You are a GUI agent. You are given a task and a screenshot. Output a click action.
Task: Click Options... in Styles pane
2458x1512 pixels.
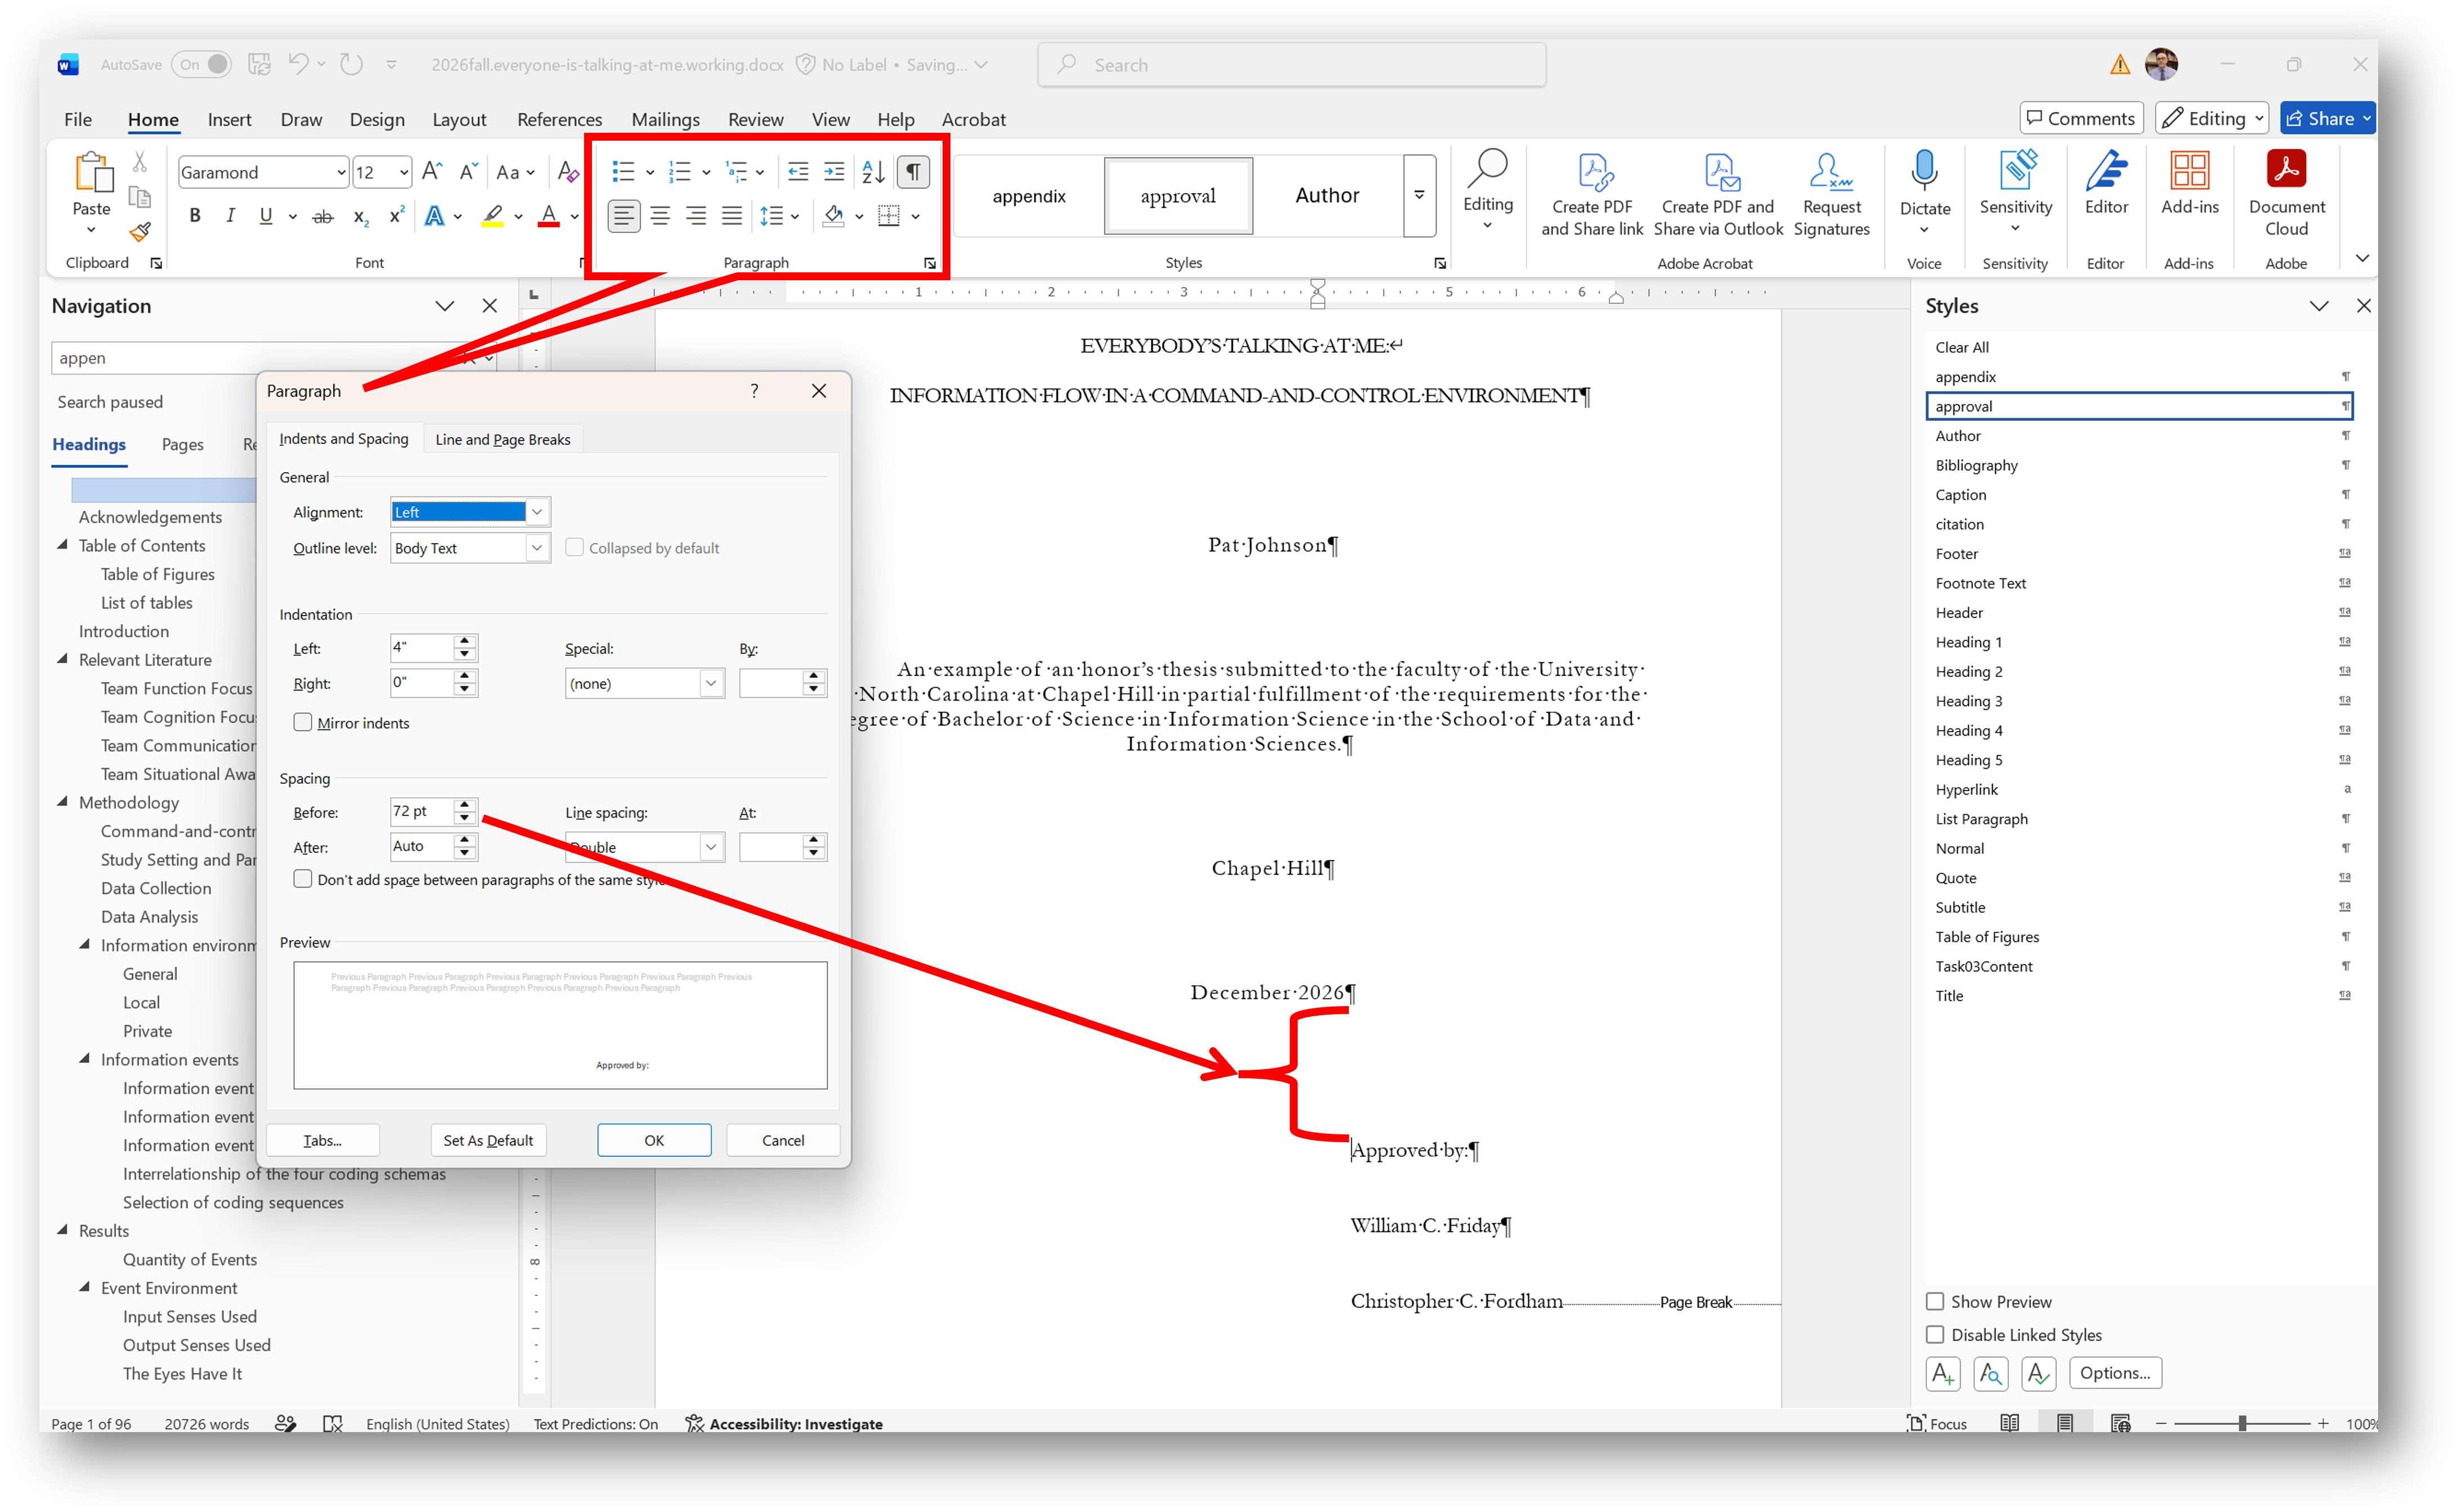coord(2114,1372)
